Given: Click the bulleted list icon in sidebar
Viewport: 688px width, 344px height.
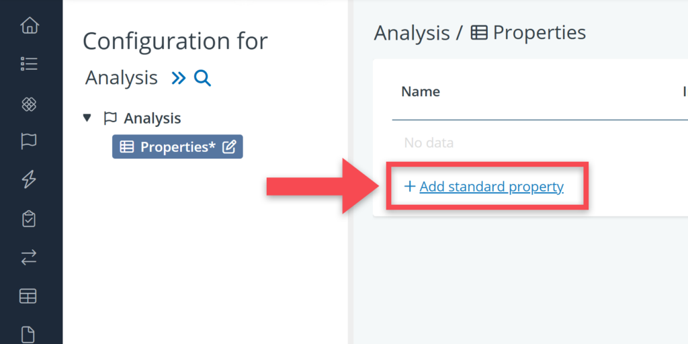Looking at the screenshot, I should pos(30,64).
